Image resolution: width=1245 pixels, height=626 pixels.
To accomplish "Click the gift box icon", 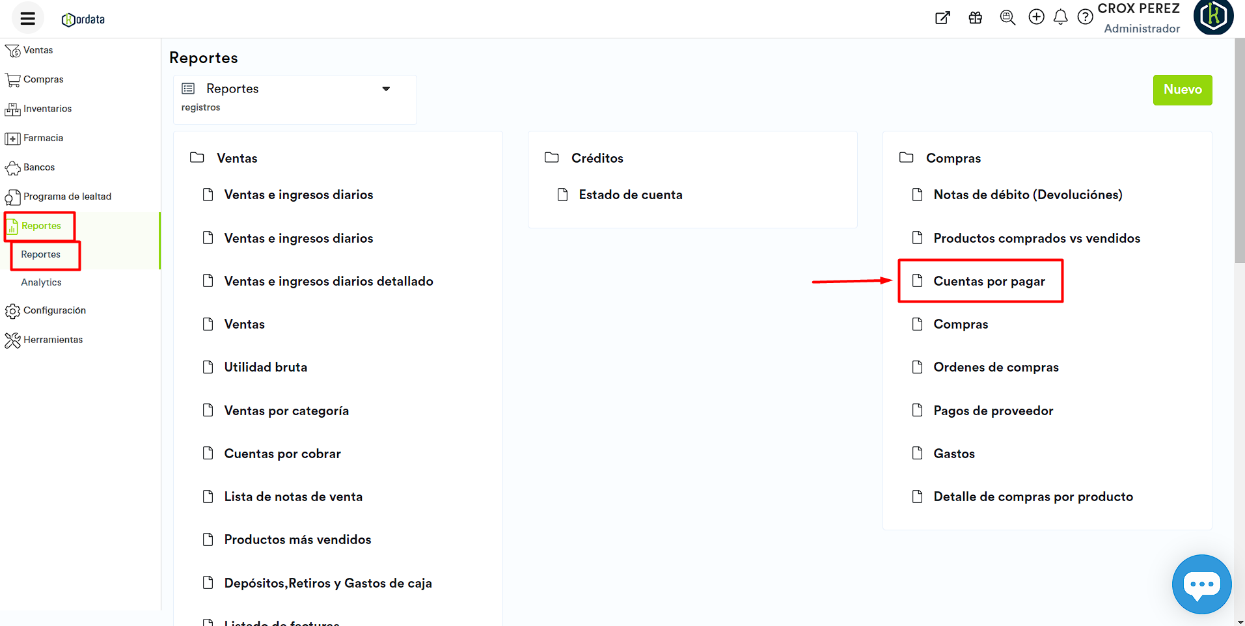I will tap(975, 18).
